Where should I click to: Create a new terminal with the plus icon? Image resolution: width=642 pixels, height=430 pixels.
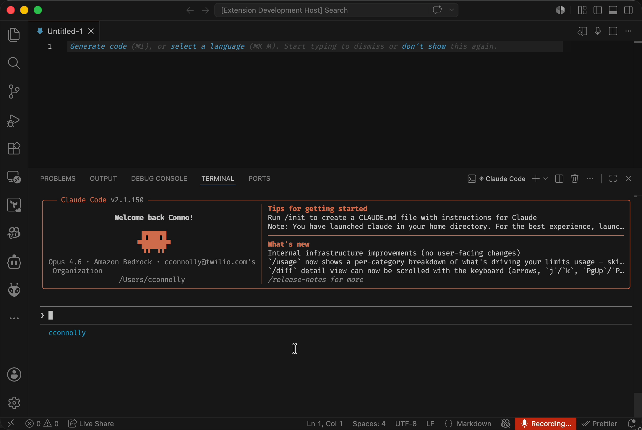pyautogui.click(x=536, y=178)
